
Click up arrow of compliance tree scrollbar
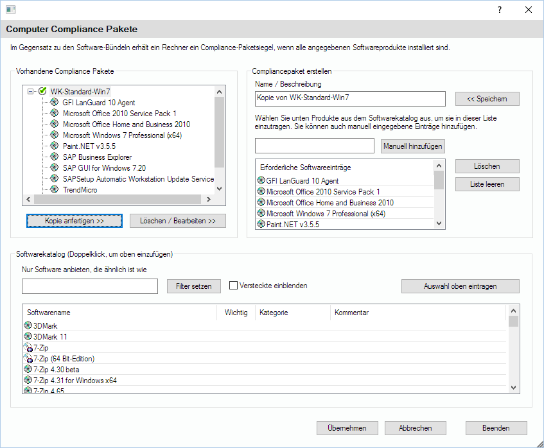219,92
